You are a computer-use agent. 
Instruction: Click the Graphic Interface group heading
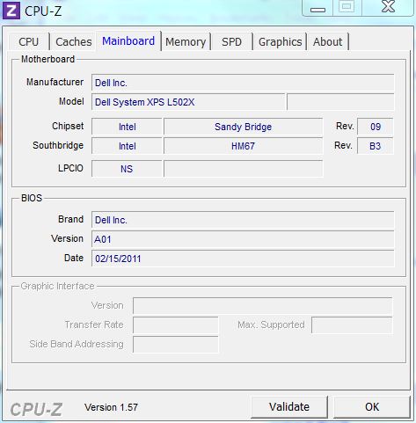57,286
